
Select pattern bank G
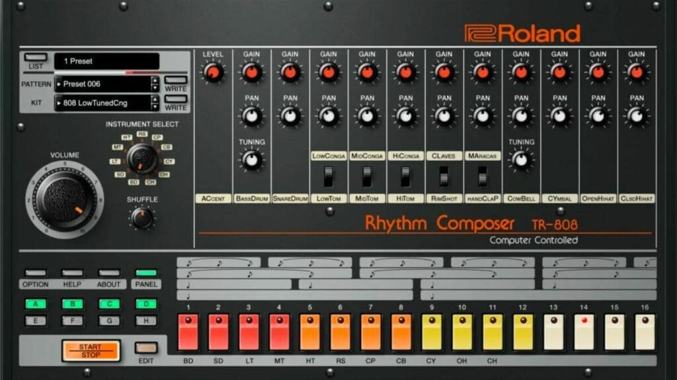[x=109, y=321]
